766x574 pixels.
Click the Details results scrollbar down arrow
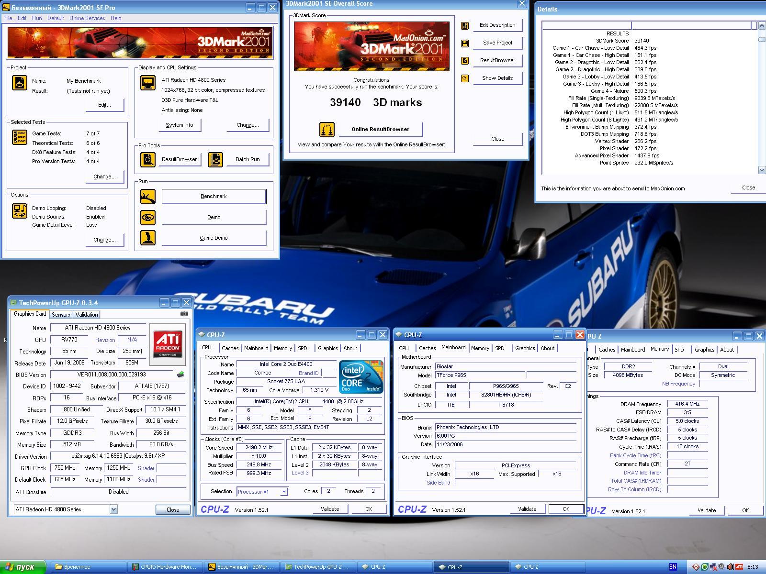pyautogui.click(x=762, y=170)
